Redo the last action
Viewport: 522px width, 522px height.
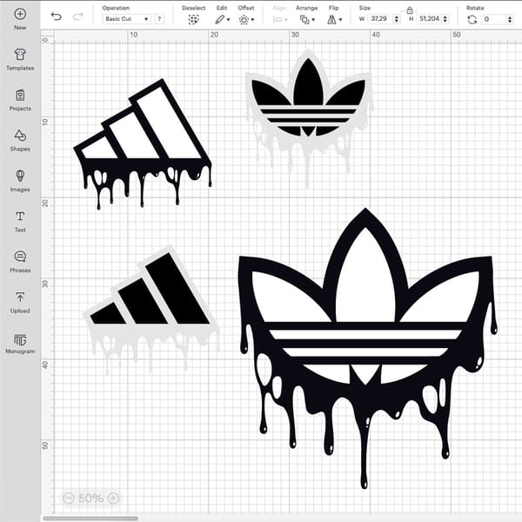point(78,17)
